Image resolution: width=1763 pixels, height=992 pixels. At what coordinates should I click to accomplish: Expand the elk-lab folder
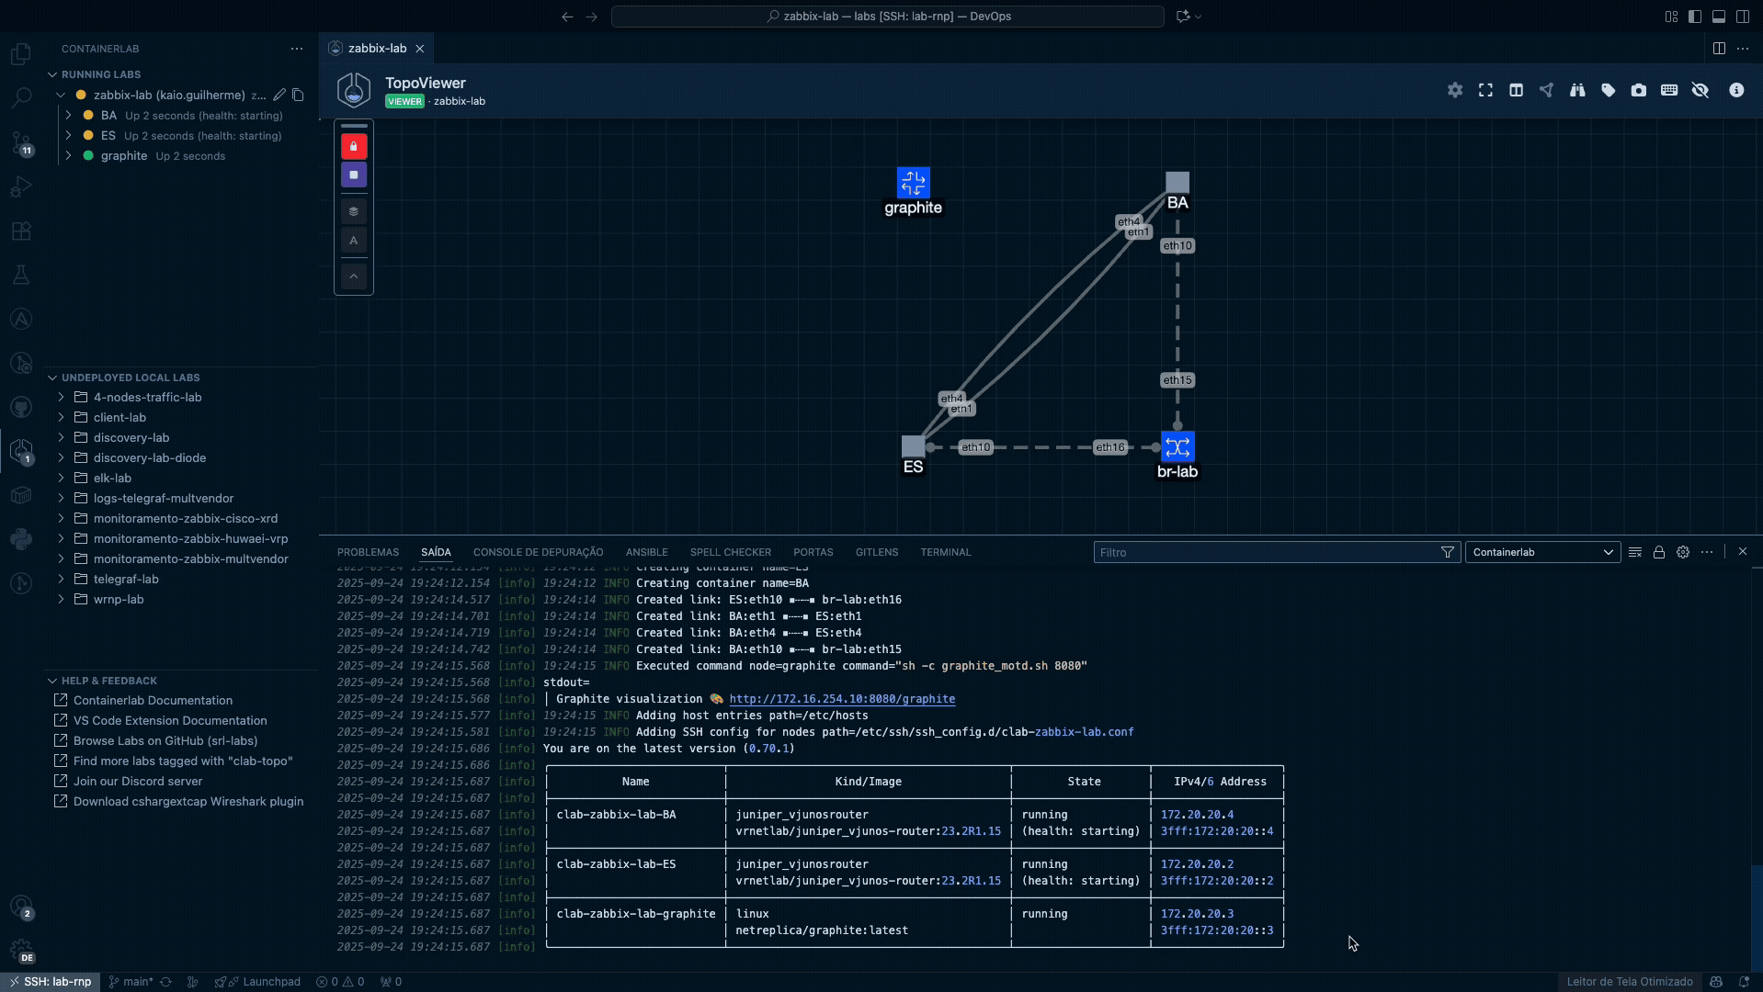[112, 478]
